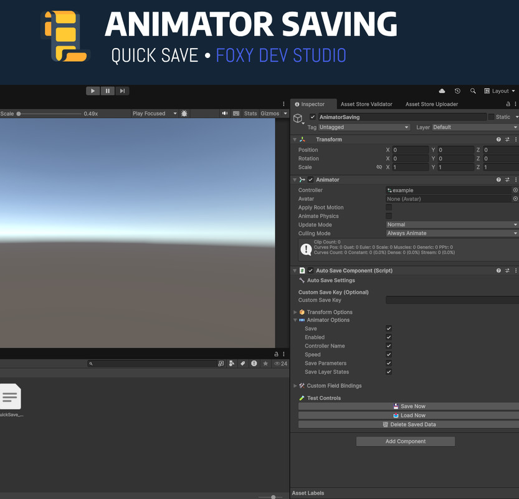Click the Add Component button
The image size is (519, 499).
(x=405, y=441)
